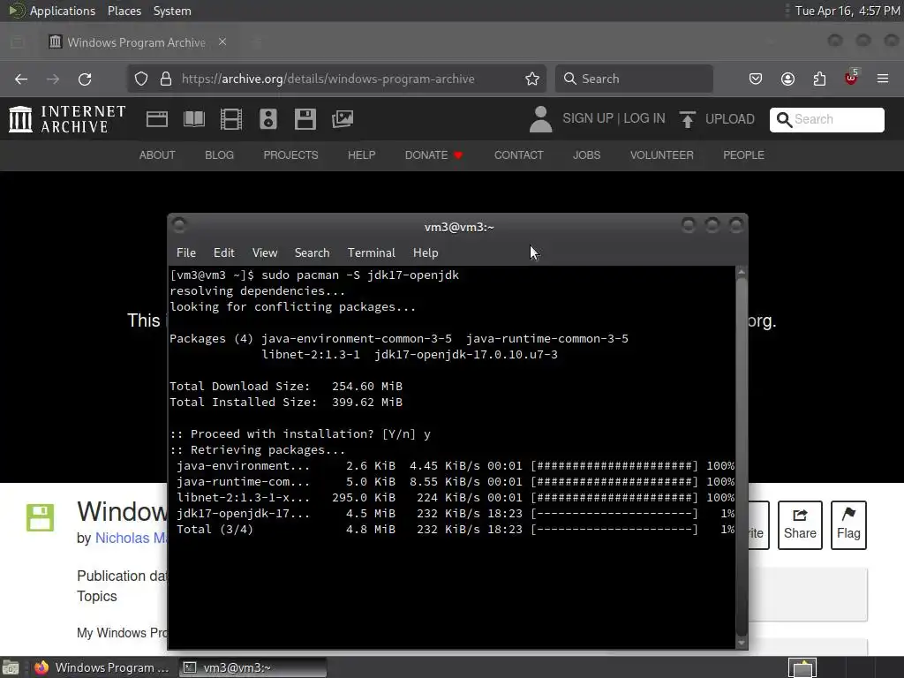The width and height of the screenshot is (904, 678).
Task: Click the Flag button
Action: (848, 524)
